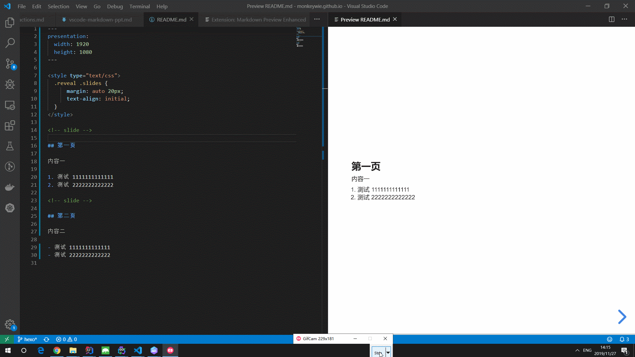The height and width of the screenshot is (357, 635).
Task: Open the editor tab More Actions menu
Action: [x=317, y=19]
